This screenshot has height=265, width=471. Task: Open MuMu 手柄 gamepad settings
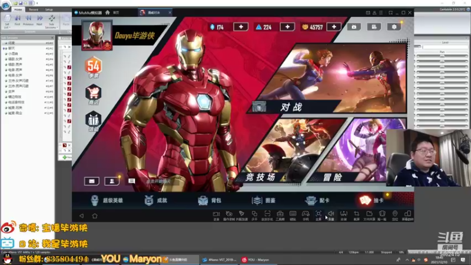pyautogui.click(x=306, y=216)
